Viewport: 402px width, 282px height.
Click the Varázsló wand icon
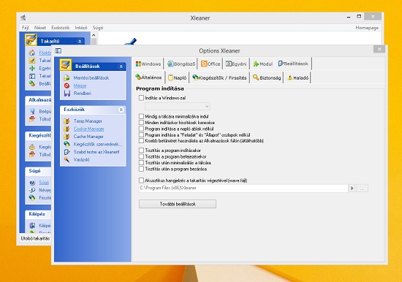[x=67, y=159]
